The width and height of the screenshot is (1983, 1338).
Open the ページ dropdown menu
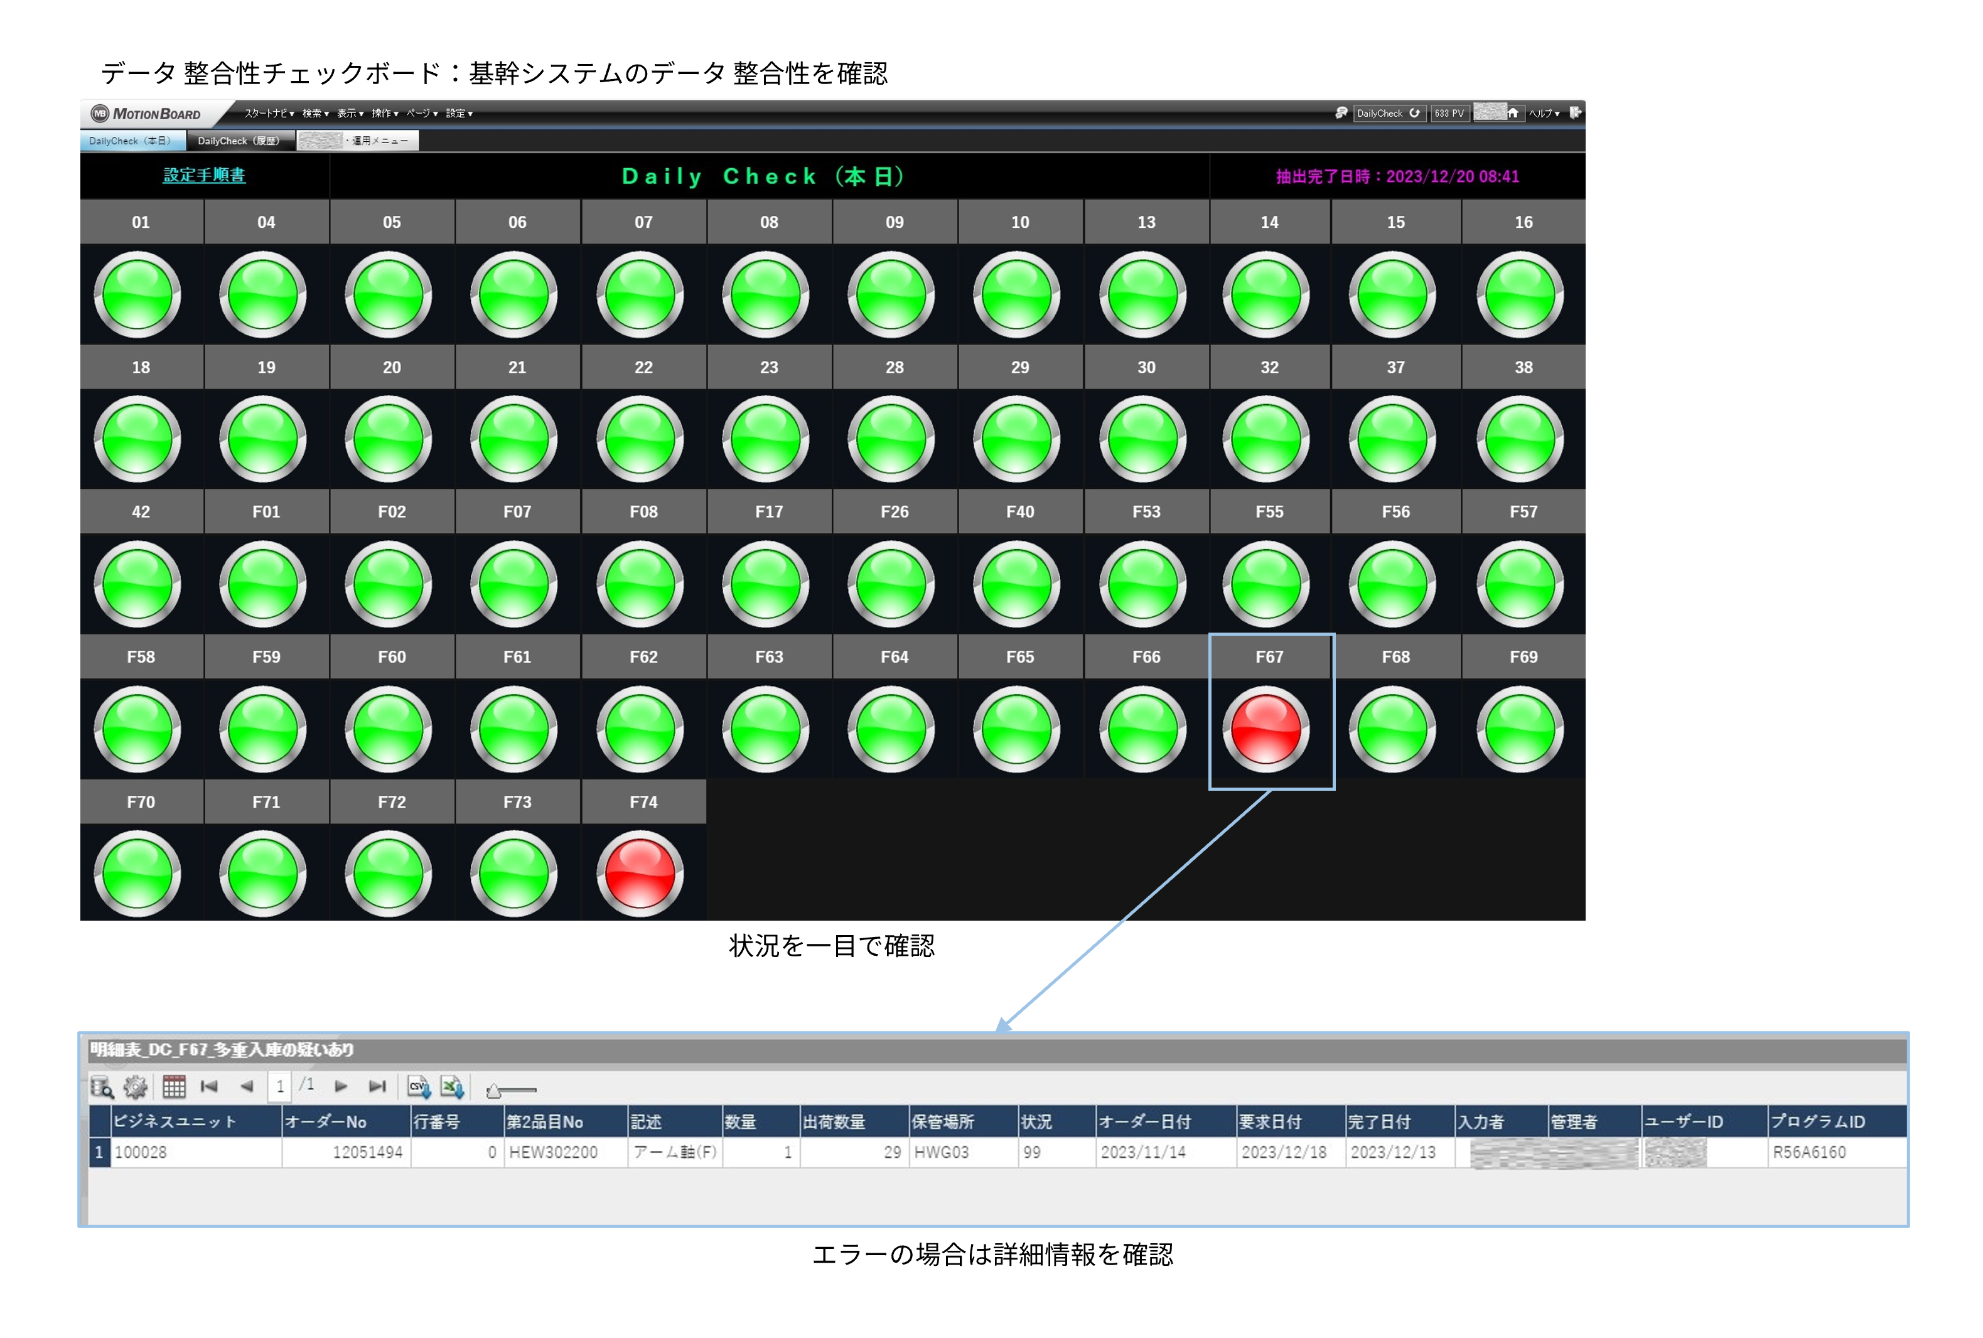click(x=422, y=112)
